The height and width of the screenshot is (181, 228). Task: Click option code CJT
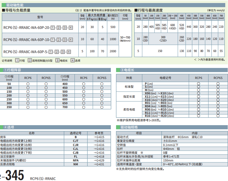76,141
